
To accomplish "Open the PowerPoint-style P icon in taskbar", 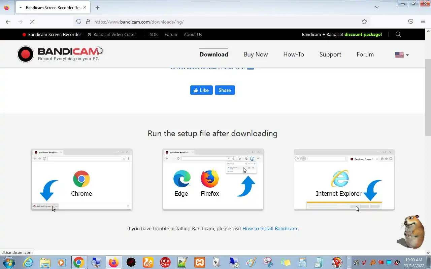I will (x=337, y=262).
